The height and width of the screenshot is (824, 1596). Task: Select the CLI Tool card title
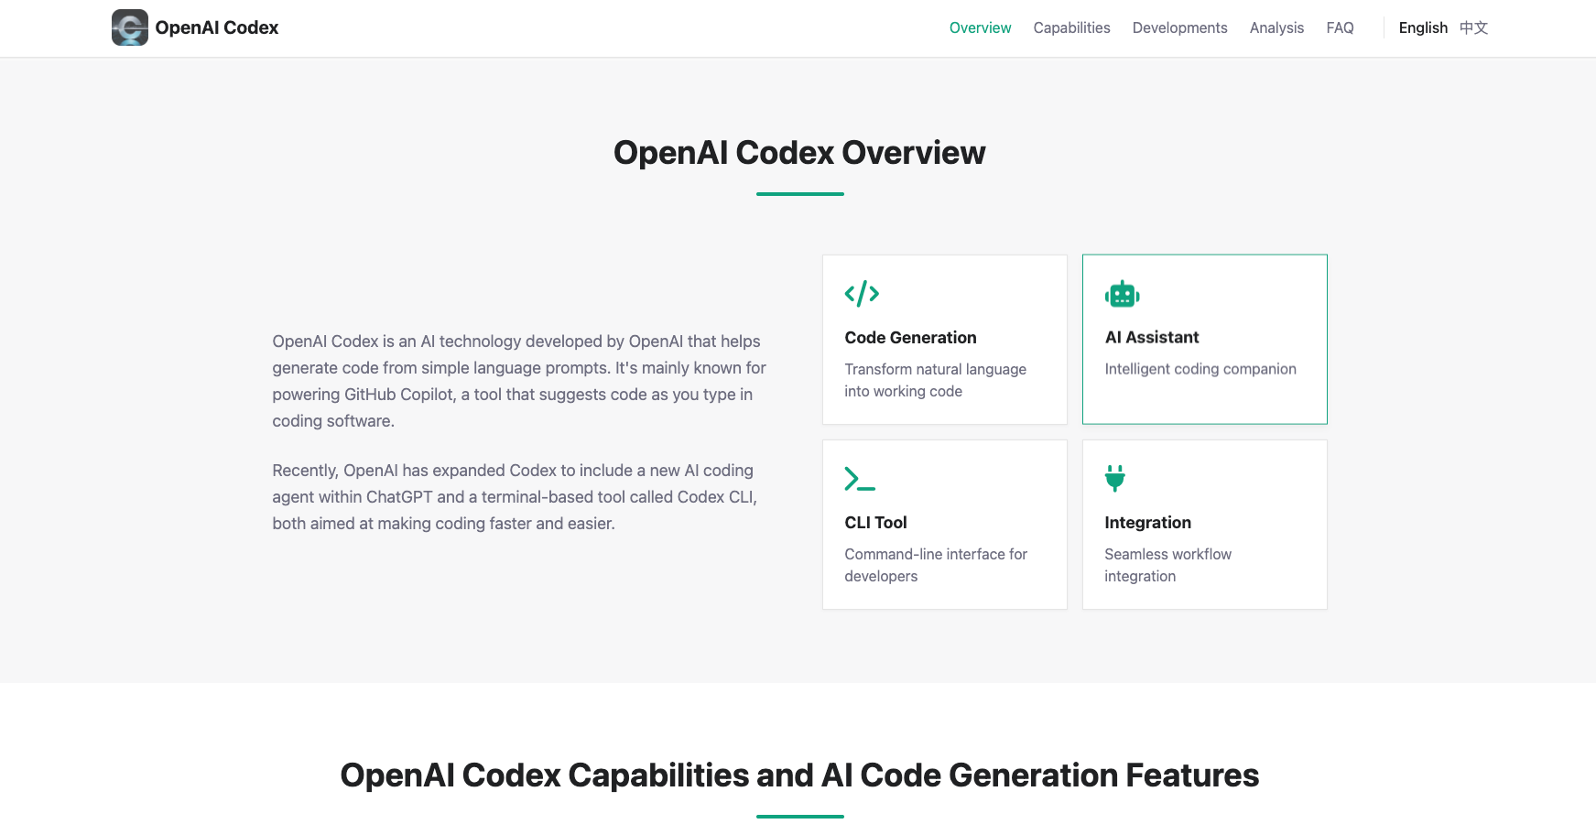coord(875,523)
